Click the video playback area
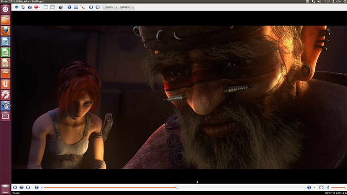This screenshot has height=195, width=347. point(179,97)
